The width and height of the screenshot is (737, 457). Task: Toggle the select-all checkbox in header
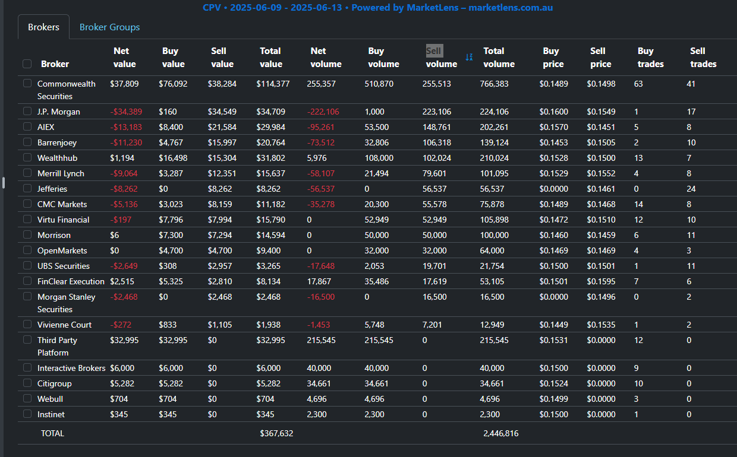click(27, 64)
